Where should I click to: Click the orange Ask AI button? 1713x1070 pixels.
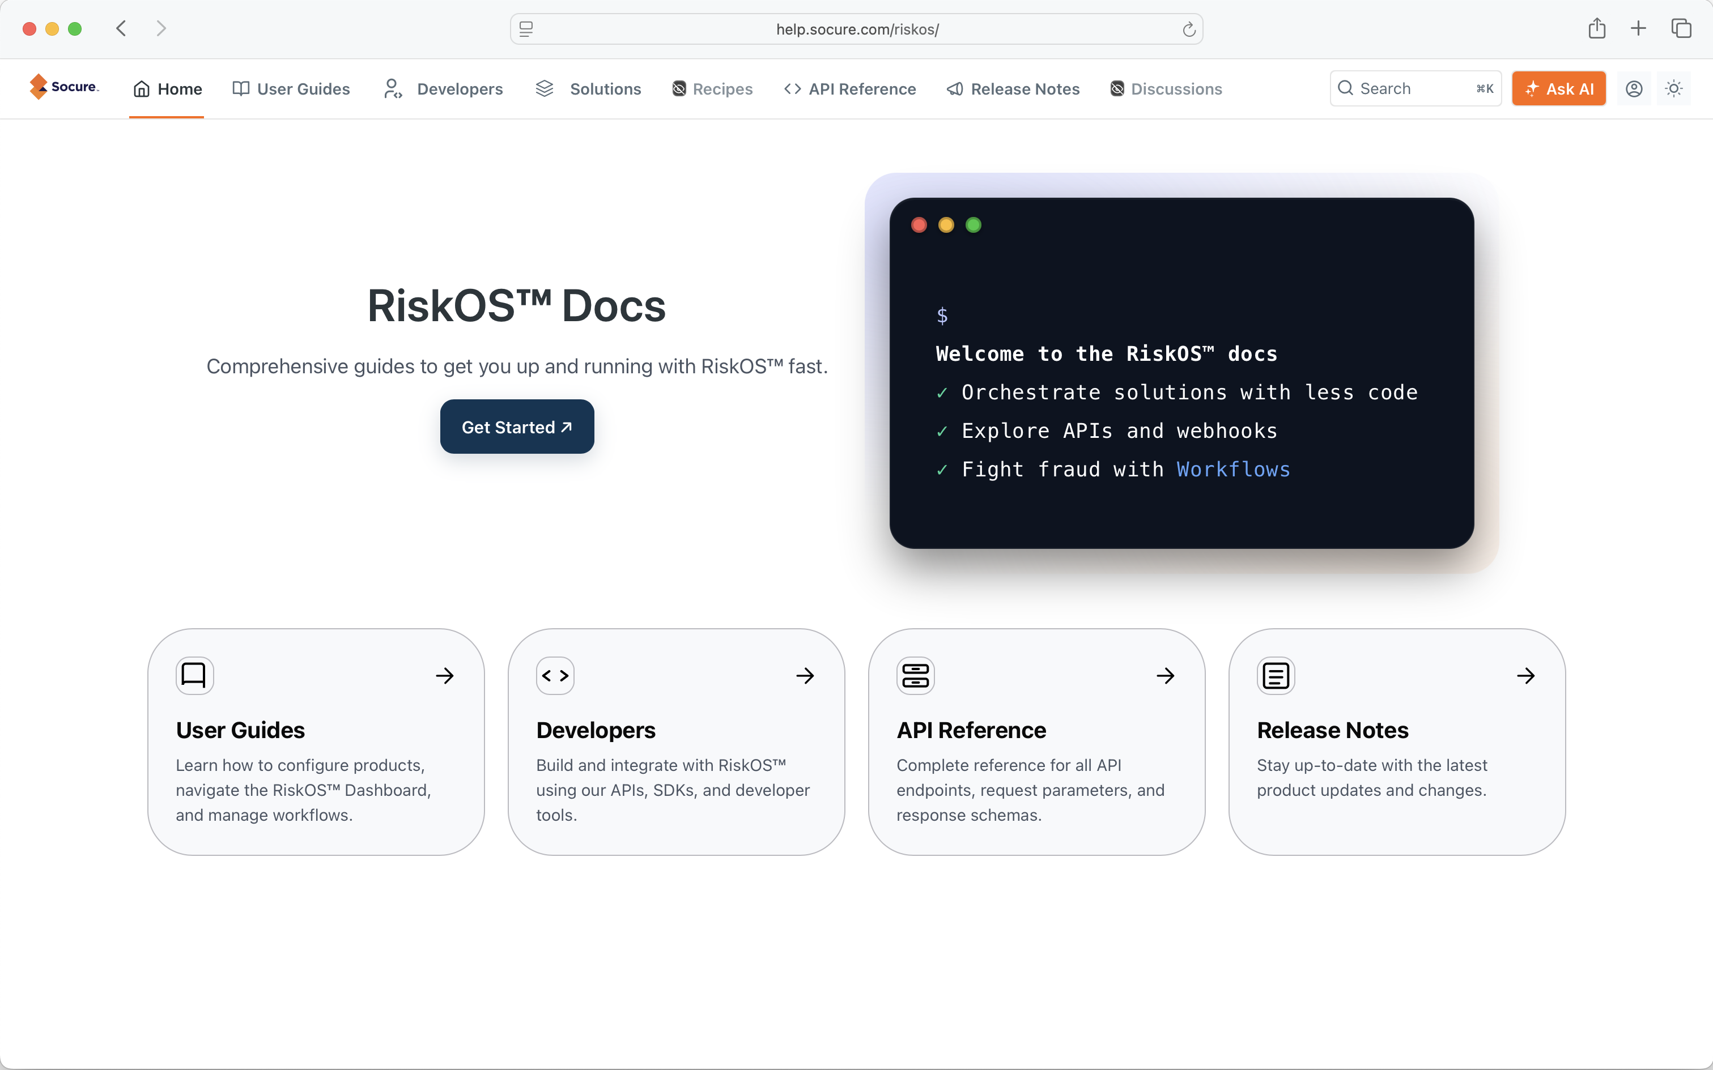click(x=1559, y=88)
